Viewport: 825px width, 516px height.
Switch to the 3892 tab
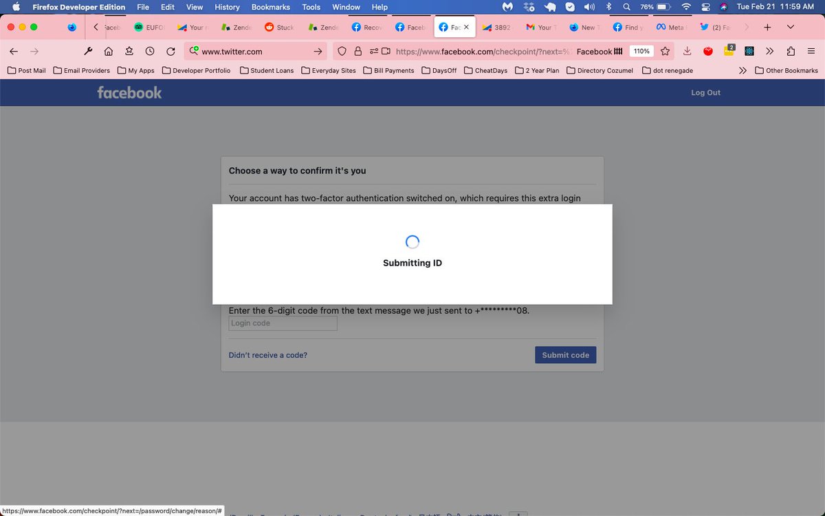click(x=496, y=28)
